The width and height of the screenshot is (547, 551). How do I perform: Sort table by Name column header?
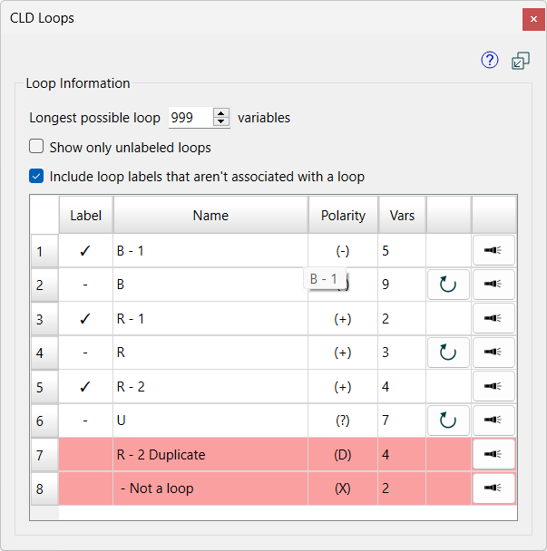(x=210, y=215)
